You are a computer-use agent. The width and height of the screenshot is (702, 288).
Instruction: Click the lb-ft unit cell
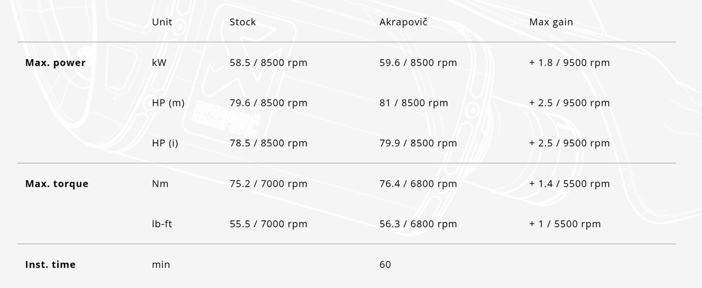162,224
